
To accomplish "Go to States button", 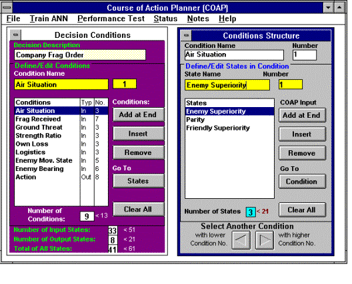I will click(139, 181).
